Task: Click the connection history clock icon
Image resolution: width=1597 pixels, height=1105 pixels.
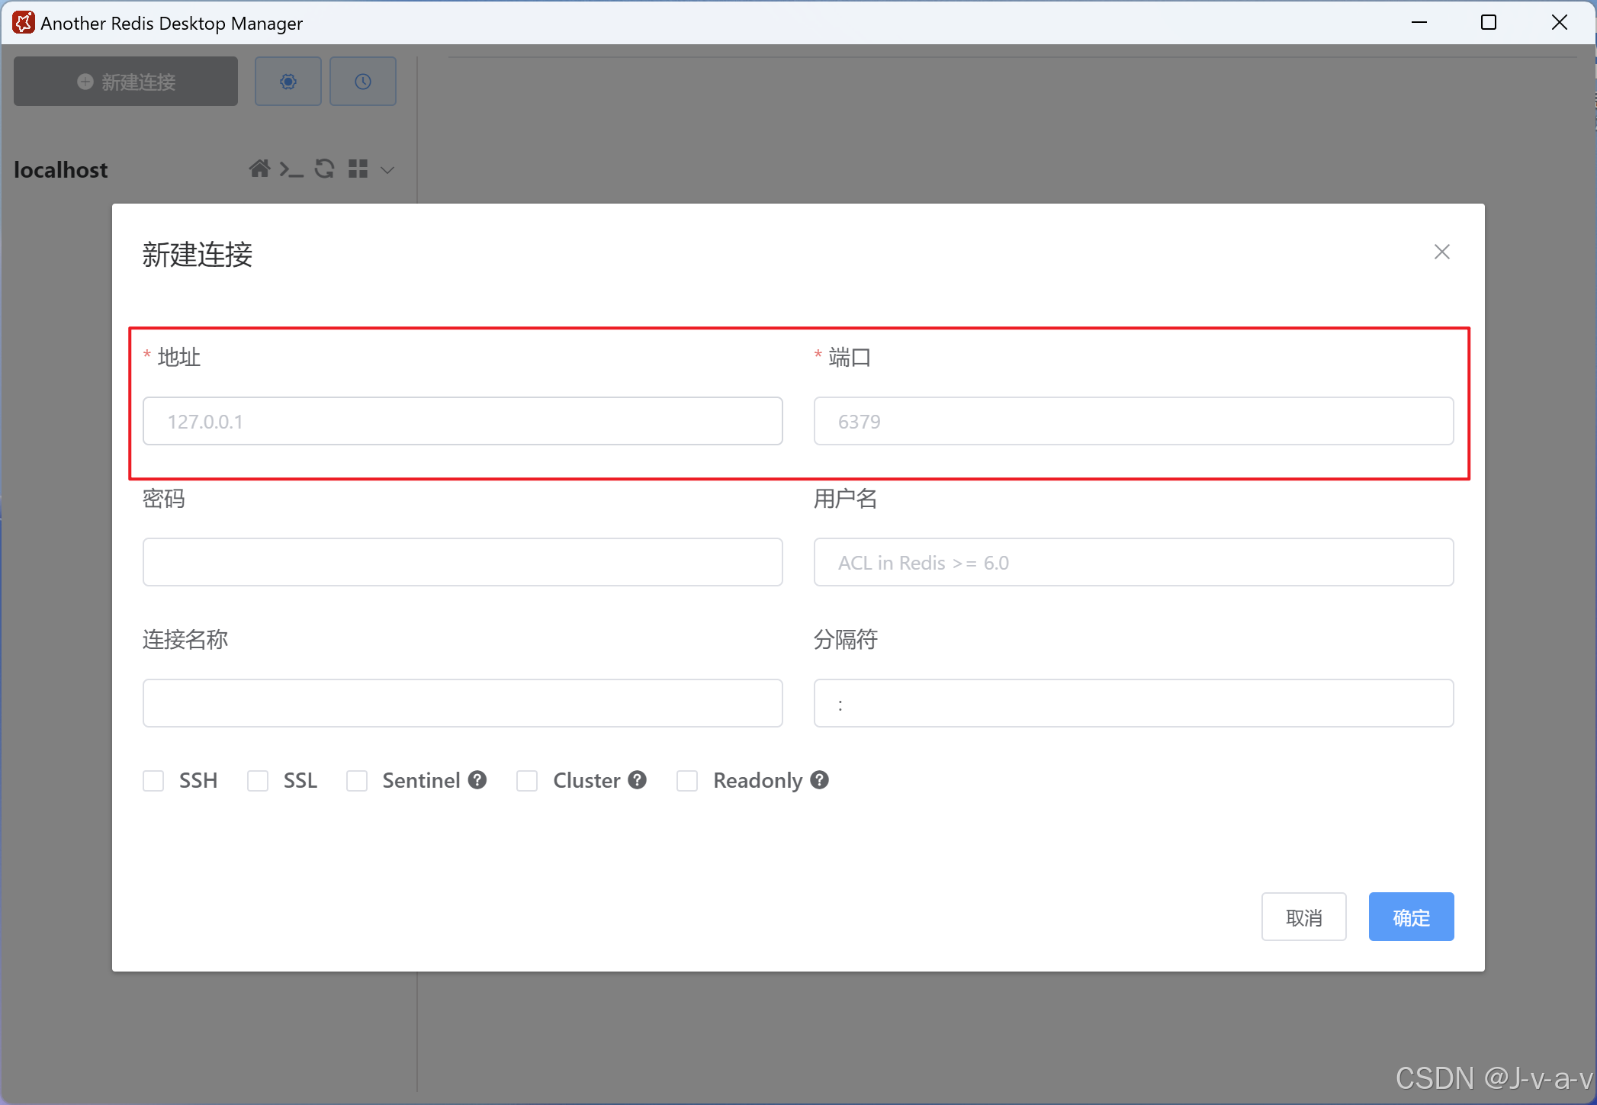Action: point(362,81)
